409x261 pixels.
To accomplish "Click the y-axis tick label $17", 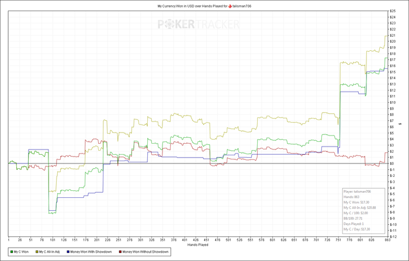I will (x=393, y=60).
